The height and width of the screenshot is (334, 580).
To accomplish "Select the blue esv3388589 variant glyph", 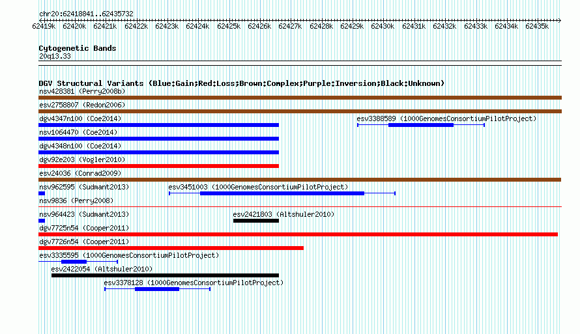I will tap(421, 125).
